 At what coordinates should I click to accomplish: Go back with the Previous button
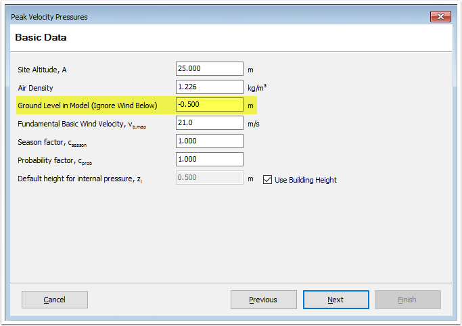point(263,300)
